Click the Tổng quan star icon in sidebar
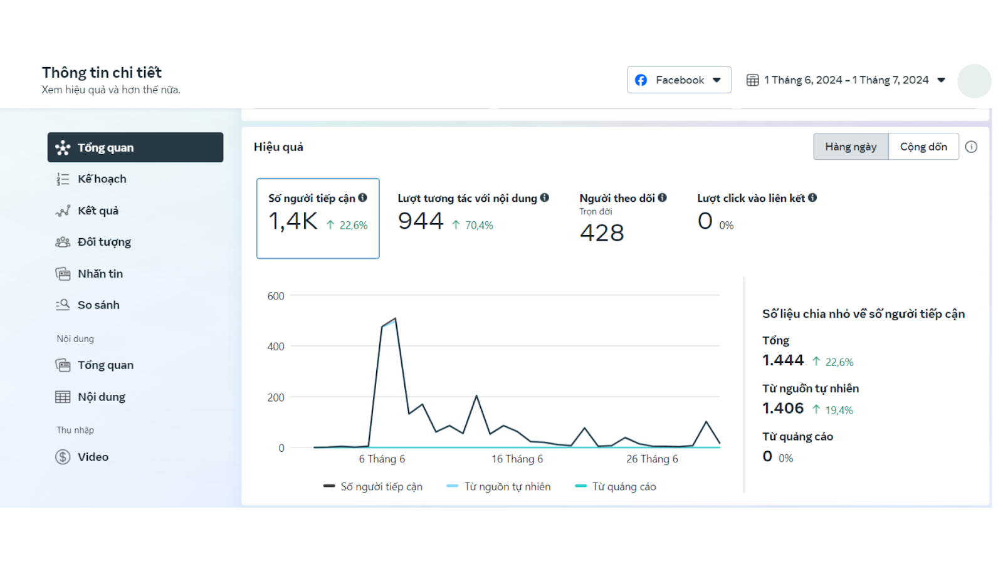This screenshot has height=564, width=1003. click(x=63, y=148)
